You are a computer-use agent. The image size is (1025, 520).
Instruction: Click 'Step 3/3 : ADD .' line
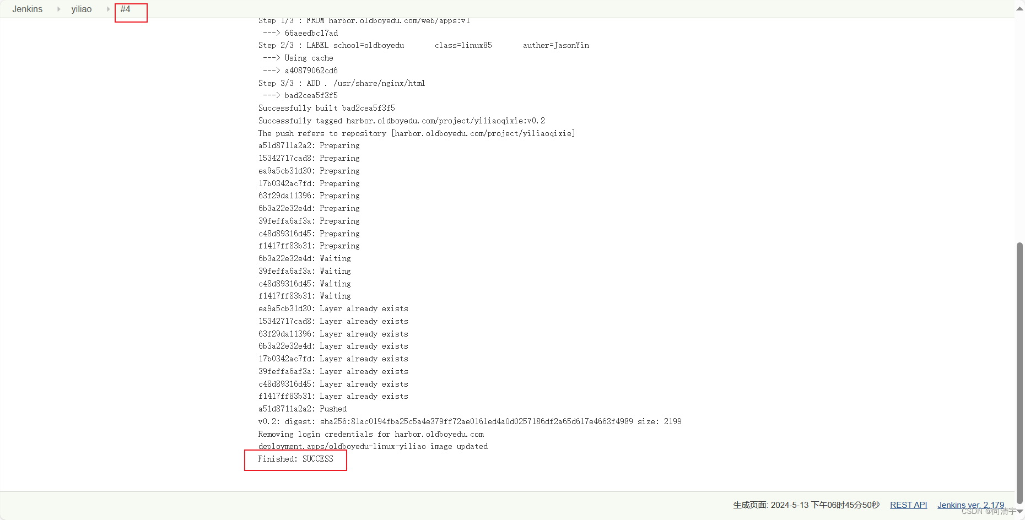(x=342, y=83)
